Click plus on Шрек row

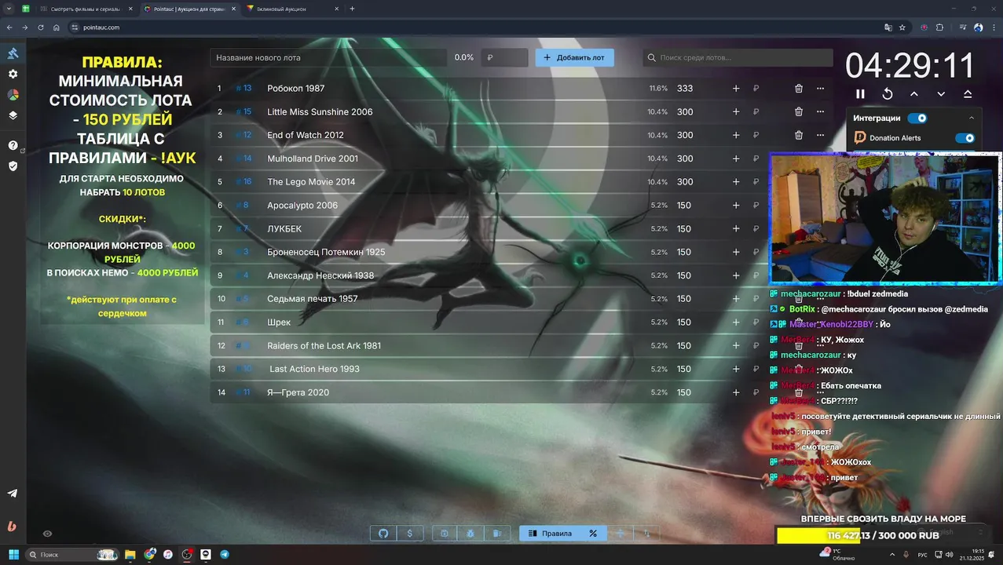pos(736,323)
